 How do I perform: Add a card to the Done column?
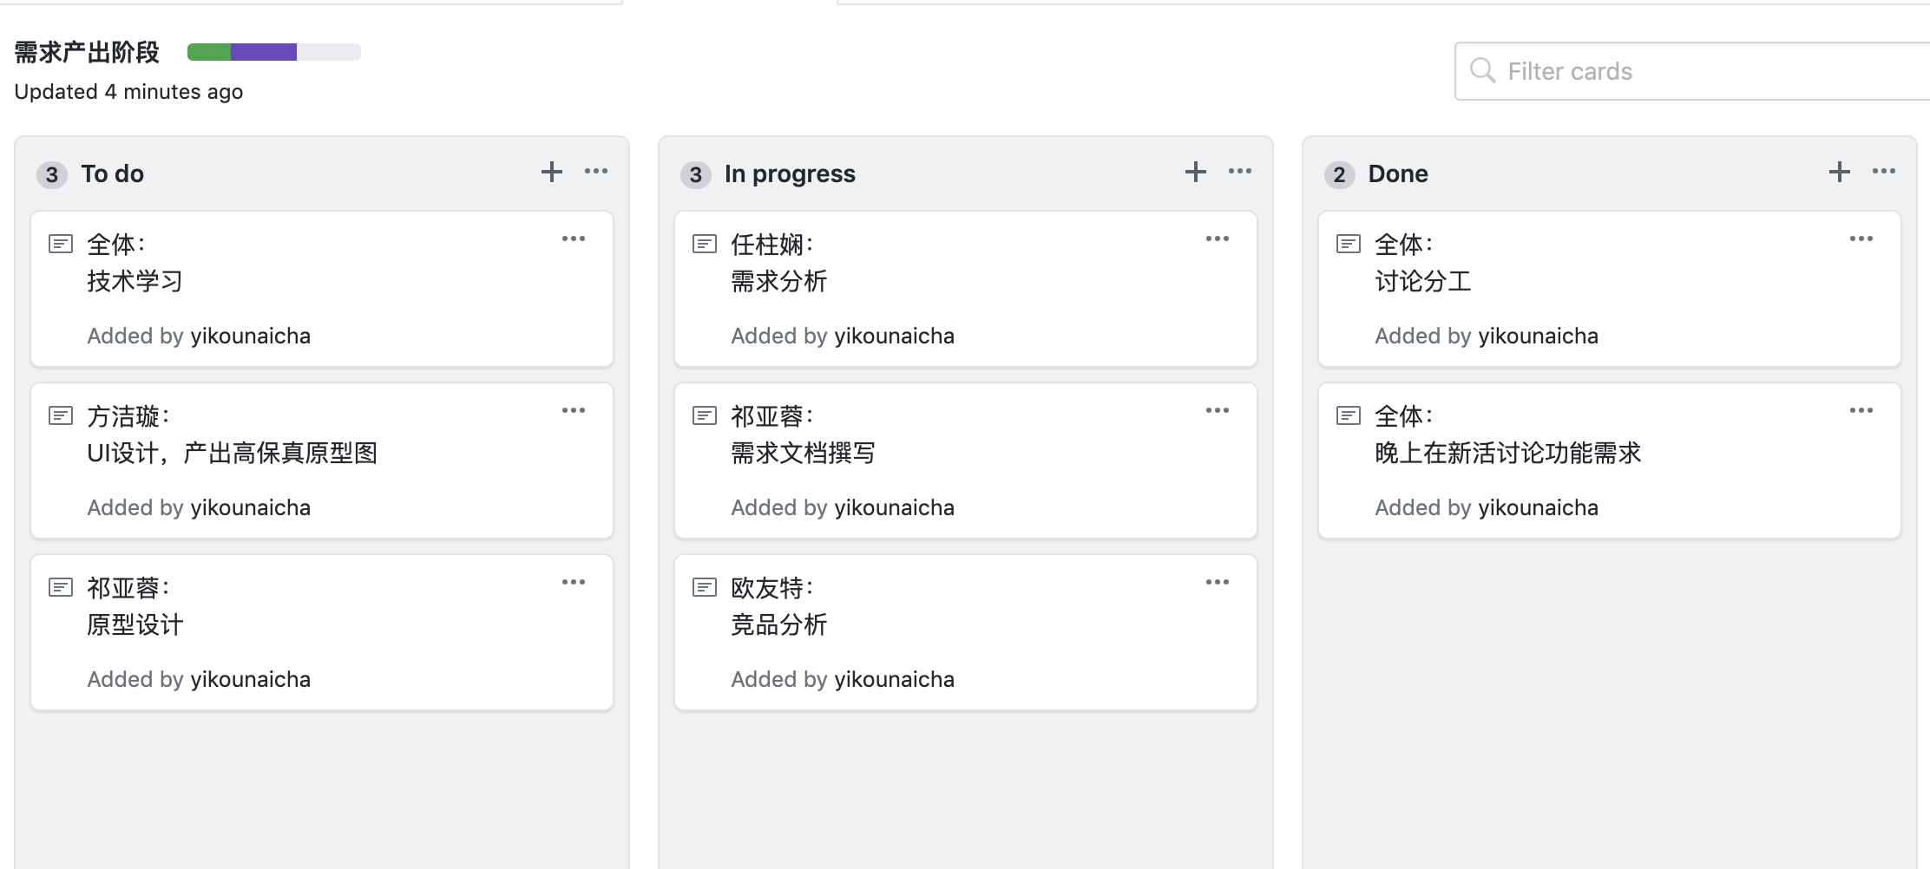(1840, 172)
